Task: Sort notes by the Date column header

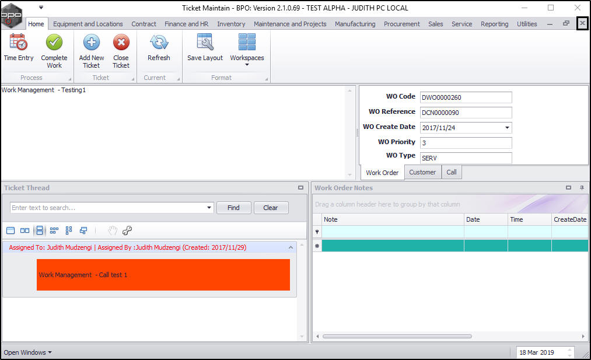Action: 486,219
